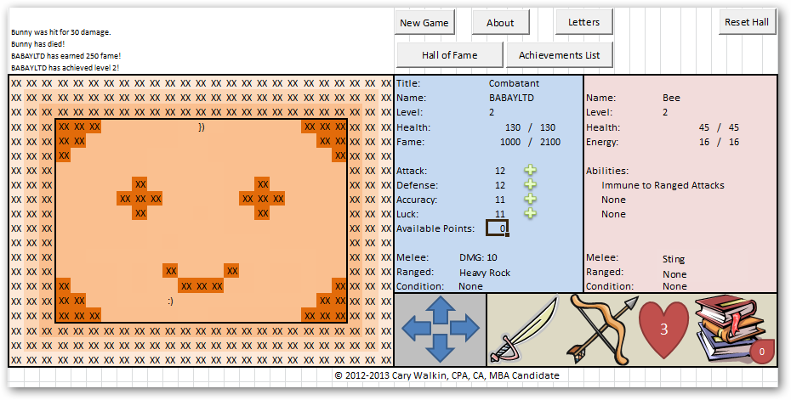Open the About button
The image size is (791, 400).
pos(500,23)
